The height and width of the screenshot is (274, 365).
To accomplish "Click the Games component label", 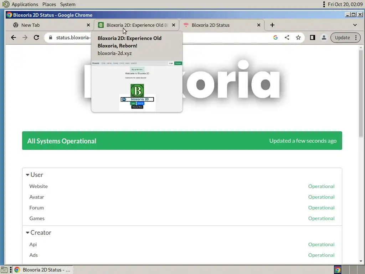I will tap(37, 218).
